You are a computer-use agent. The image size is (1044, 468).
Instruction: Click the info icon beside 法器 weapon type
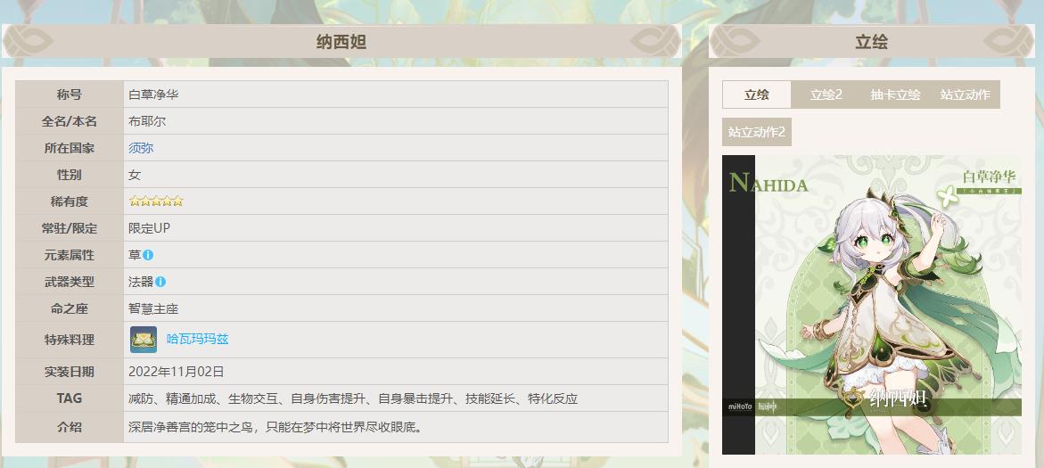click(x=160, y=282)
